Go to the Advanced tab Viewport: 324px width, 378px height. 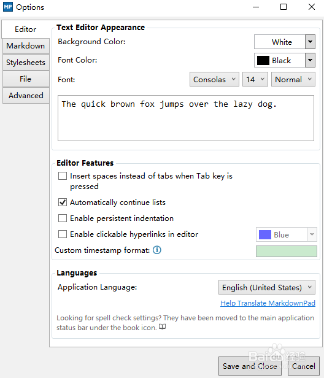(26, 96)
